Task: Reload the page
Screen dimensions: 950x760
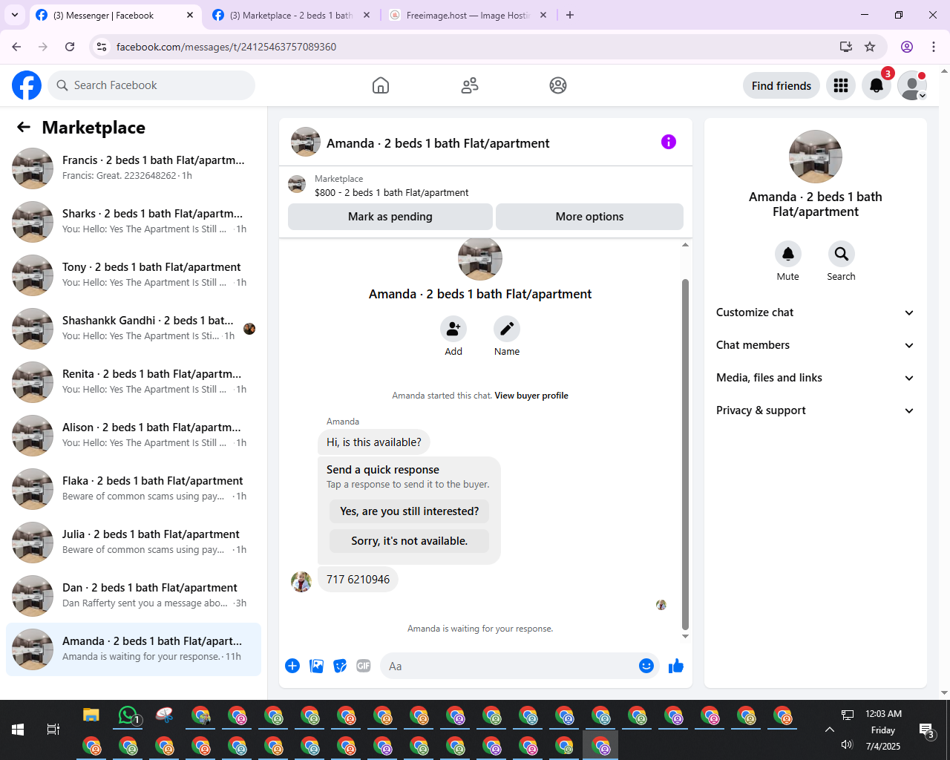Action: [x=70, y=47]
